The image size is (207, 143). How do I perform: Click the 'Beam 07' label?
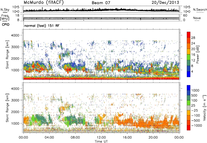click(x=101, y=3)
